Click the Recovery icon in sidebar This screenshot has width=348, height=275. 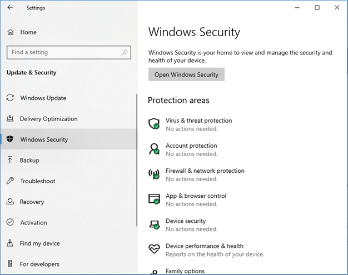10,201
